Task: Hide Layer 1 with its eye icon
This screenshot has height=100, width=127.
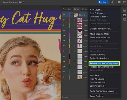Action: [x=64, y=15]
